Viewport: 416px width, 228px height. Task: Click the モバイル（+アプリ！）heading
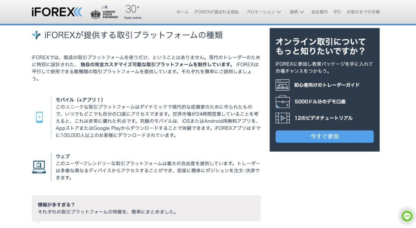pyautogui.click(x=79, y=100)
